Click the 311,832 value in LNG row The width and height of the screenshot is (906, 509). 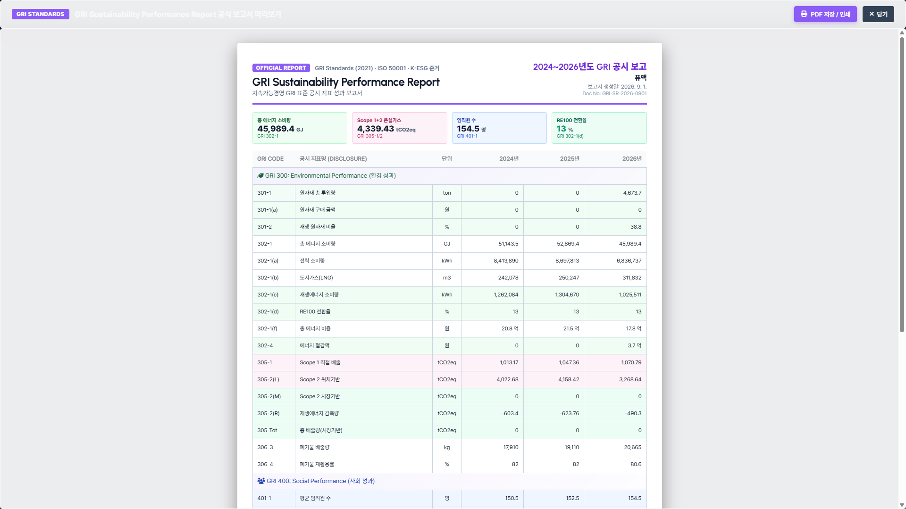[632, 278]
